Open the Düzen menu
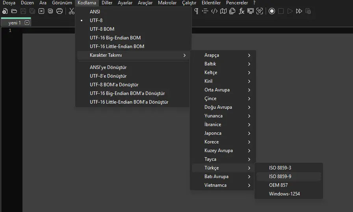Viewport: 353px width, 212px height. click(x=27, y=3)
